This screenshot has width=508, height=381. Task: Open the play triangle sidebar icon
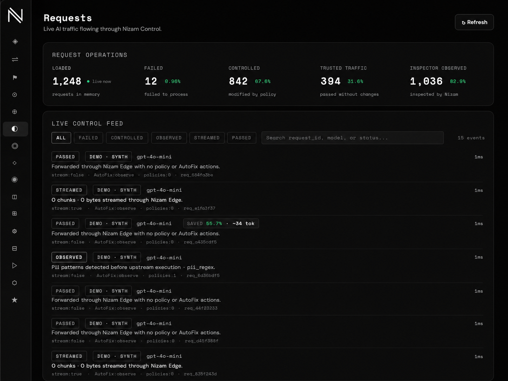pyautogui.click(x=15, y=266)
